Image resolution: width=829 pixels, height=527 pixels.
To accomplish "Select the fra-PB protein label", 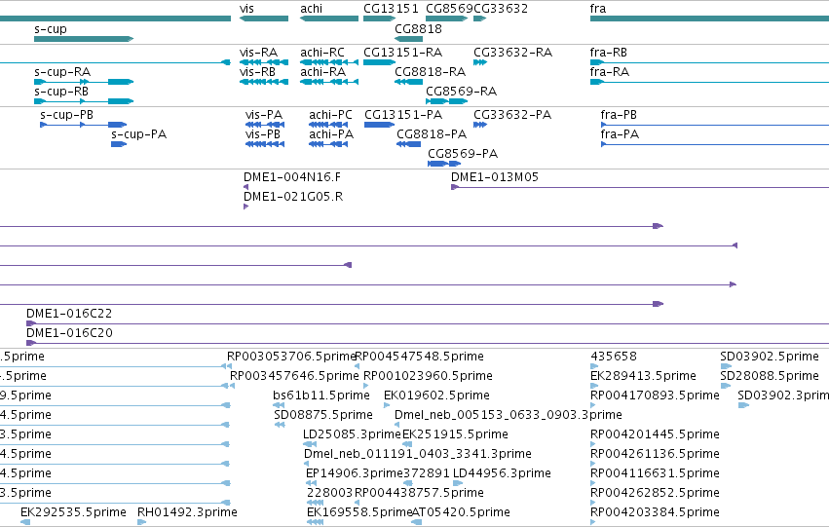I will click(619, 115).
